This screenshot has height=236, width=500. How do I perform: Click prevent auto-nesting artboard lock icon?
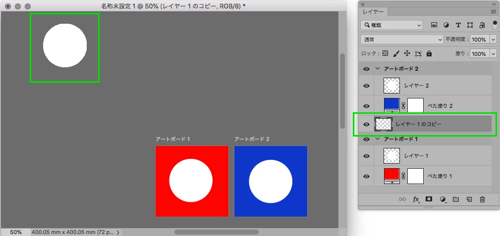click(418, 53)
